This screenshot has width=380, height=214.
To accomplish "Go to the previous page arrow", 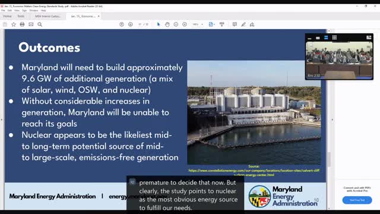I will (122, 24).
